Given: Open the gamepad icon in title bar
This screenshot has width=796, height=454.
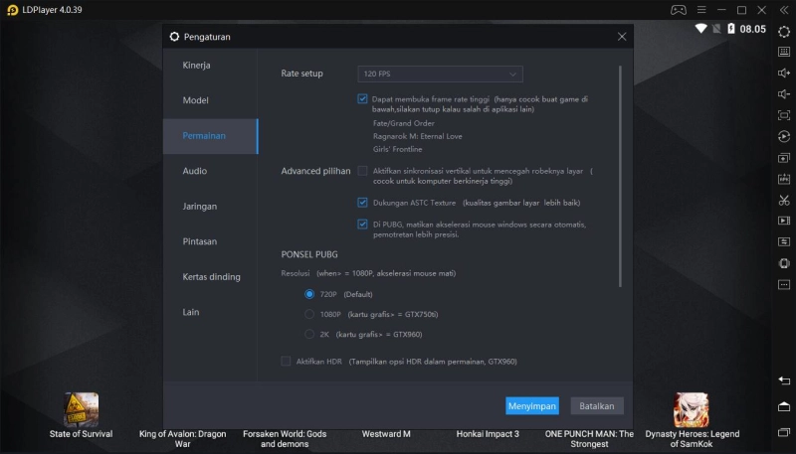Looking at the screenshot, I should pos(678,10).
